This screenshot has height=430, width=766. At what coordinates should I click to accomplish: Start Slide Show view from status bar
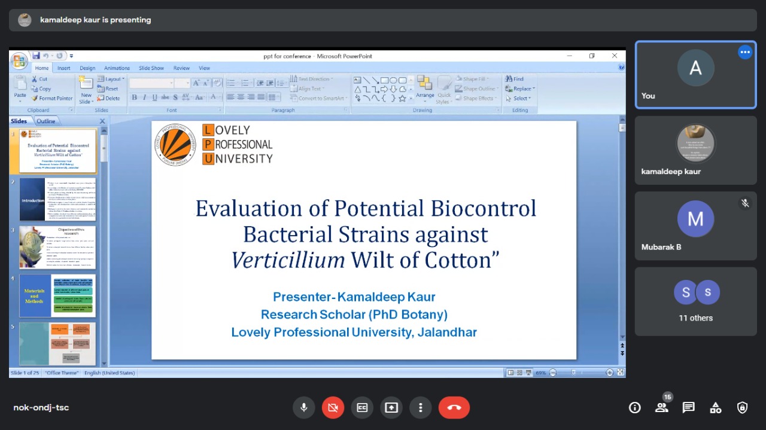click(528, 373)
